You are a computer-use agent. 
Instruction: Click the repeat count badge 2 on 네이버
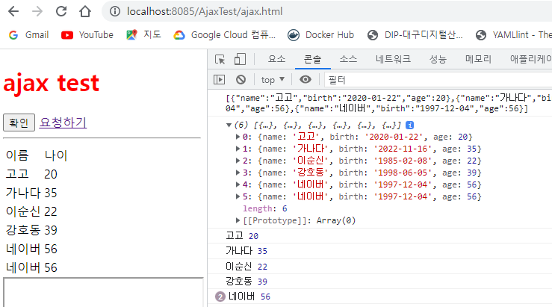coord(220,297)
